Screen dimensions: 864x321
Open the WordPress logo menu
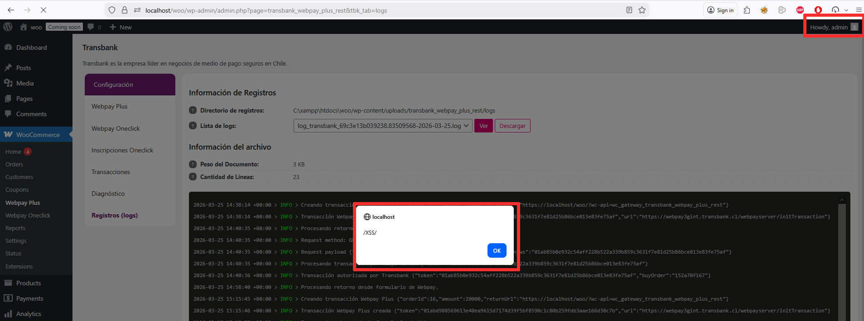pos(8,27)
